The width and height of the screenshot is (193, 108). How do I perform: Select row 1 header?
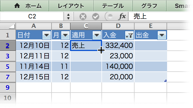click(x=8, y=35)
